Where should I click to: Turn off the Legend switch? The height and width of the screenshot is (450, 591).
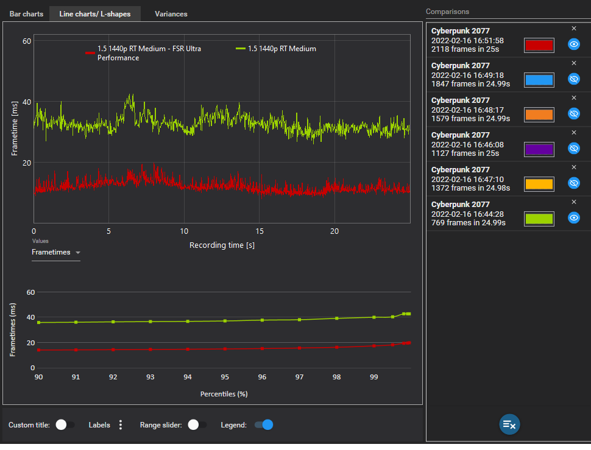(263, 425)
